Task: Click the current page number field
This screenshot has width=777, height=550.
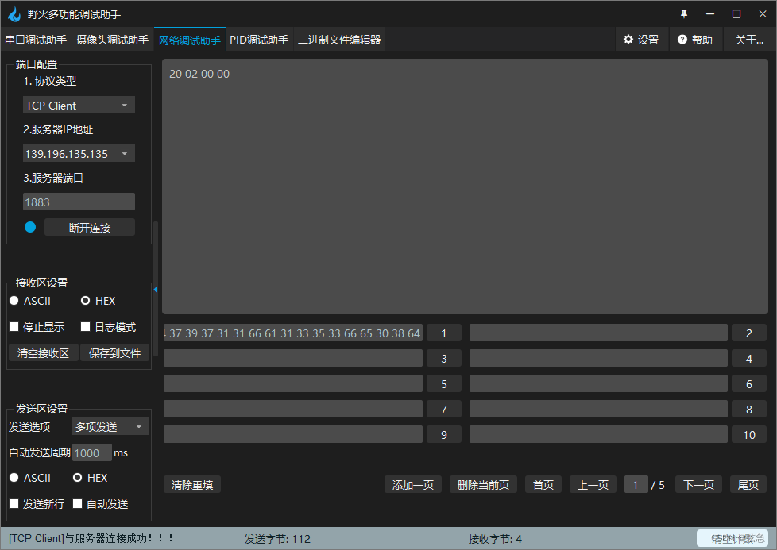Action: click(636, 485)
